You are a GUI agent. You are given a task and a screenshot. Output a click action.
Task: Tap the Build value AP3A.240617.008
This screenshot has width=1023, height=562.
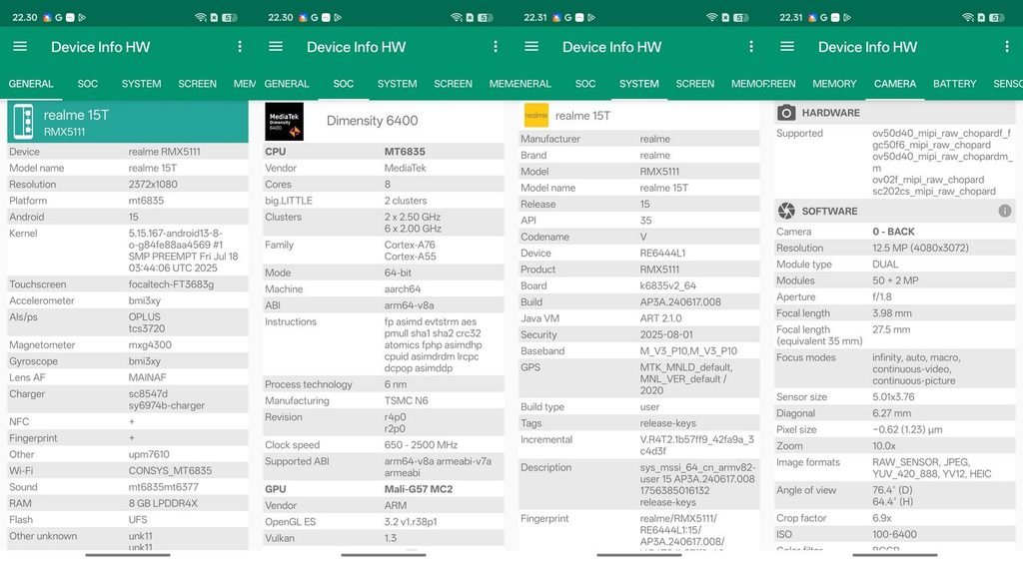pos(680,301)
